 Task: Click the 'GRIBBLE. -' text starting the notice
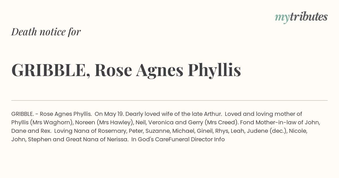coord(25,114)
